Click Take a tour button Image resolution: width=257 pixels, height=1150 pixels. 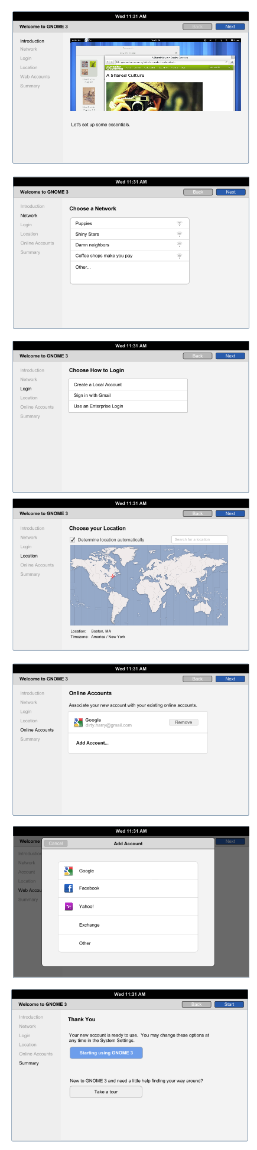pos(106,1092)
